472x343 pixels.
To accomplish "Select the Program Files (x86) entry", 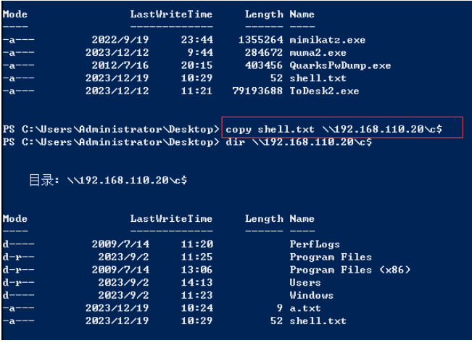I will click(349, 270).
